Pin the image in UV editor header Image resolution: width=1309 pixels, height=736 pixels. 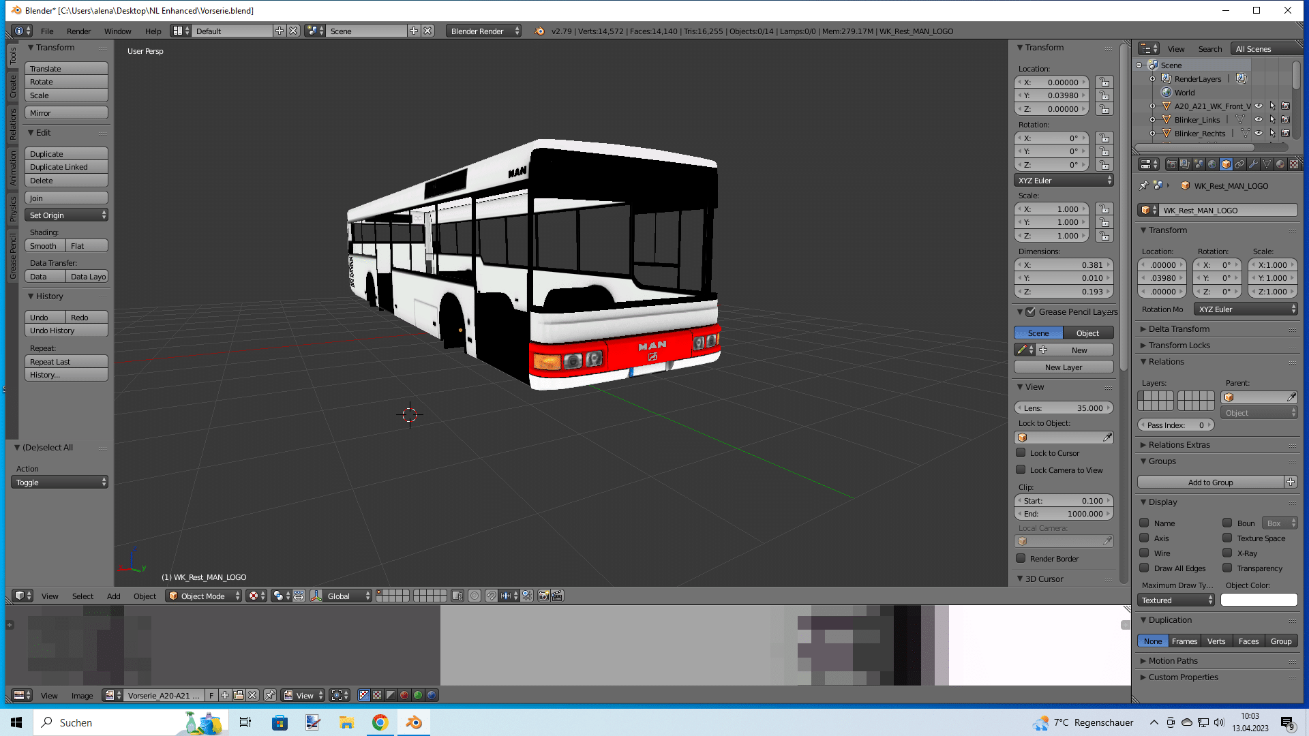pos(270,695)
